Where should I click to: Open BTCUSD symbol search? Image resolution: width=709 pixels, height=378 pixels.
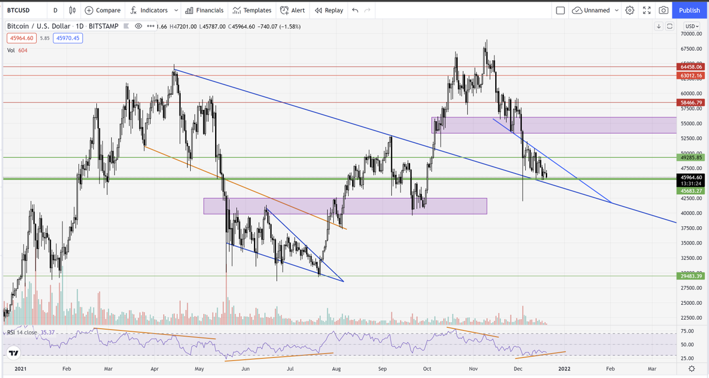[x=19, y=10]
